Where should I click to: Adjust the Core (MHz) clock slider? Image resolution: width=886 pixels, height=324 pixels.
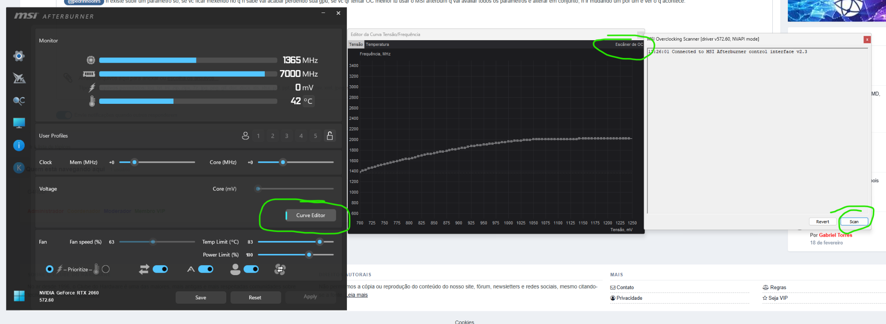pos(295,162)
